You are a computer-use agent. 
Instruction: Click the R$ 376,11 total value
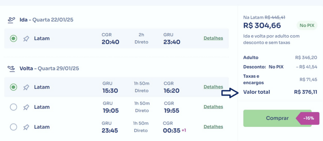click(305, 92)
